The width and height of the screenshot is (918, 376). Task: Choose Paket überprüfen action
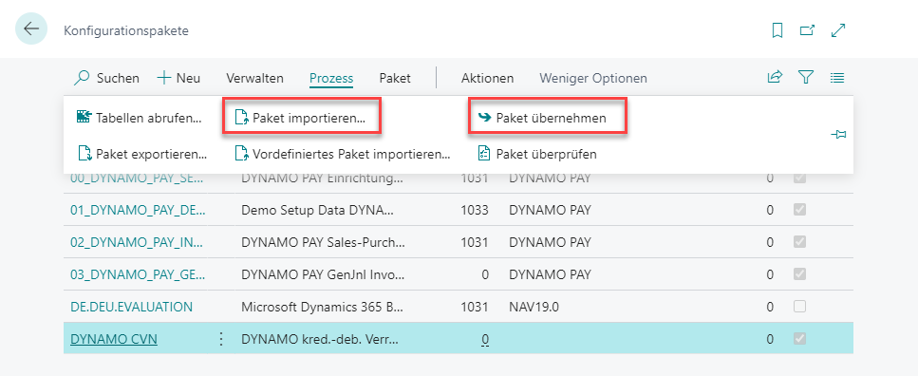click(537, 154)
